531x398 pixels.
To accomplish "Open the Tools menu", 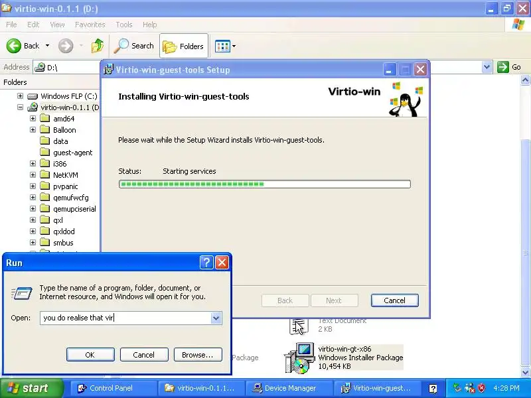I will point(124,25).
